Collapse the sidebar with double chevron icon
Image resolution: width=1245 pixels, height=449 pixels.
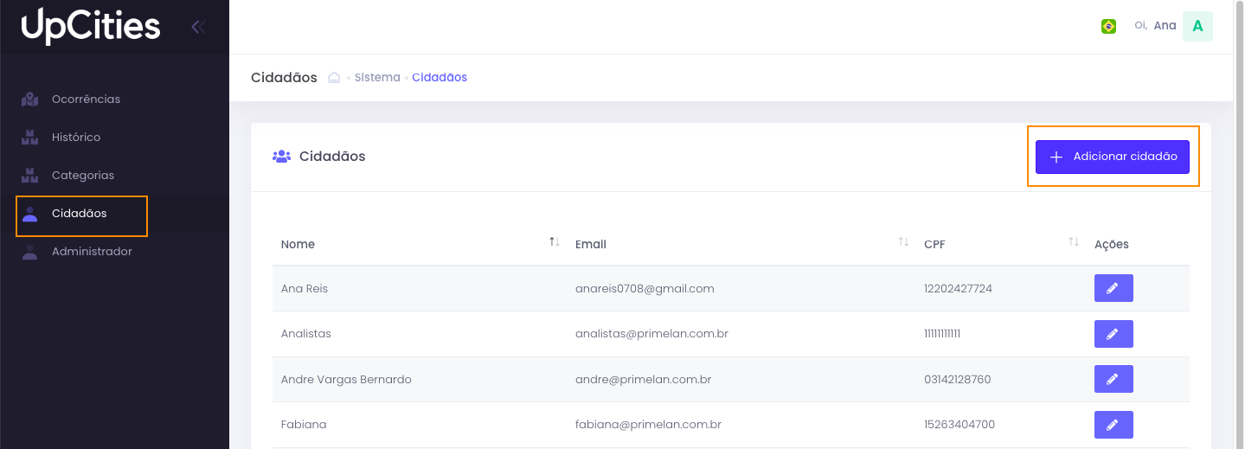click(198, 27)
